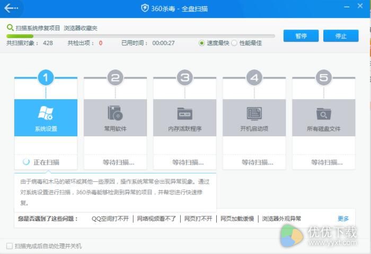Click 等待扫描 status under 所有磁盘文件
The image size is (371, 254).
click(x=327, y=162)
